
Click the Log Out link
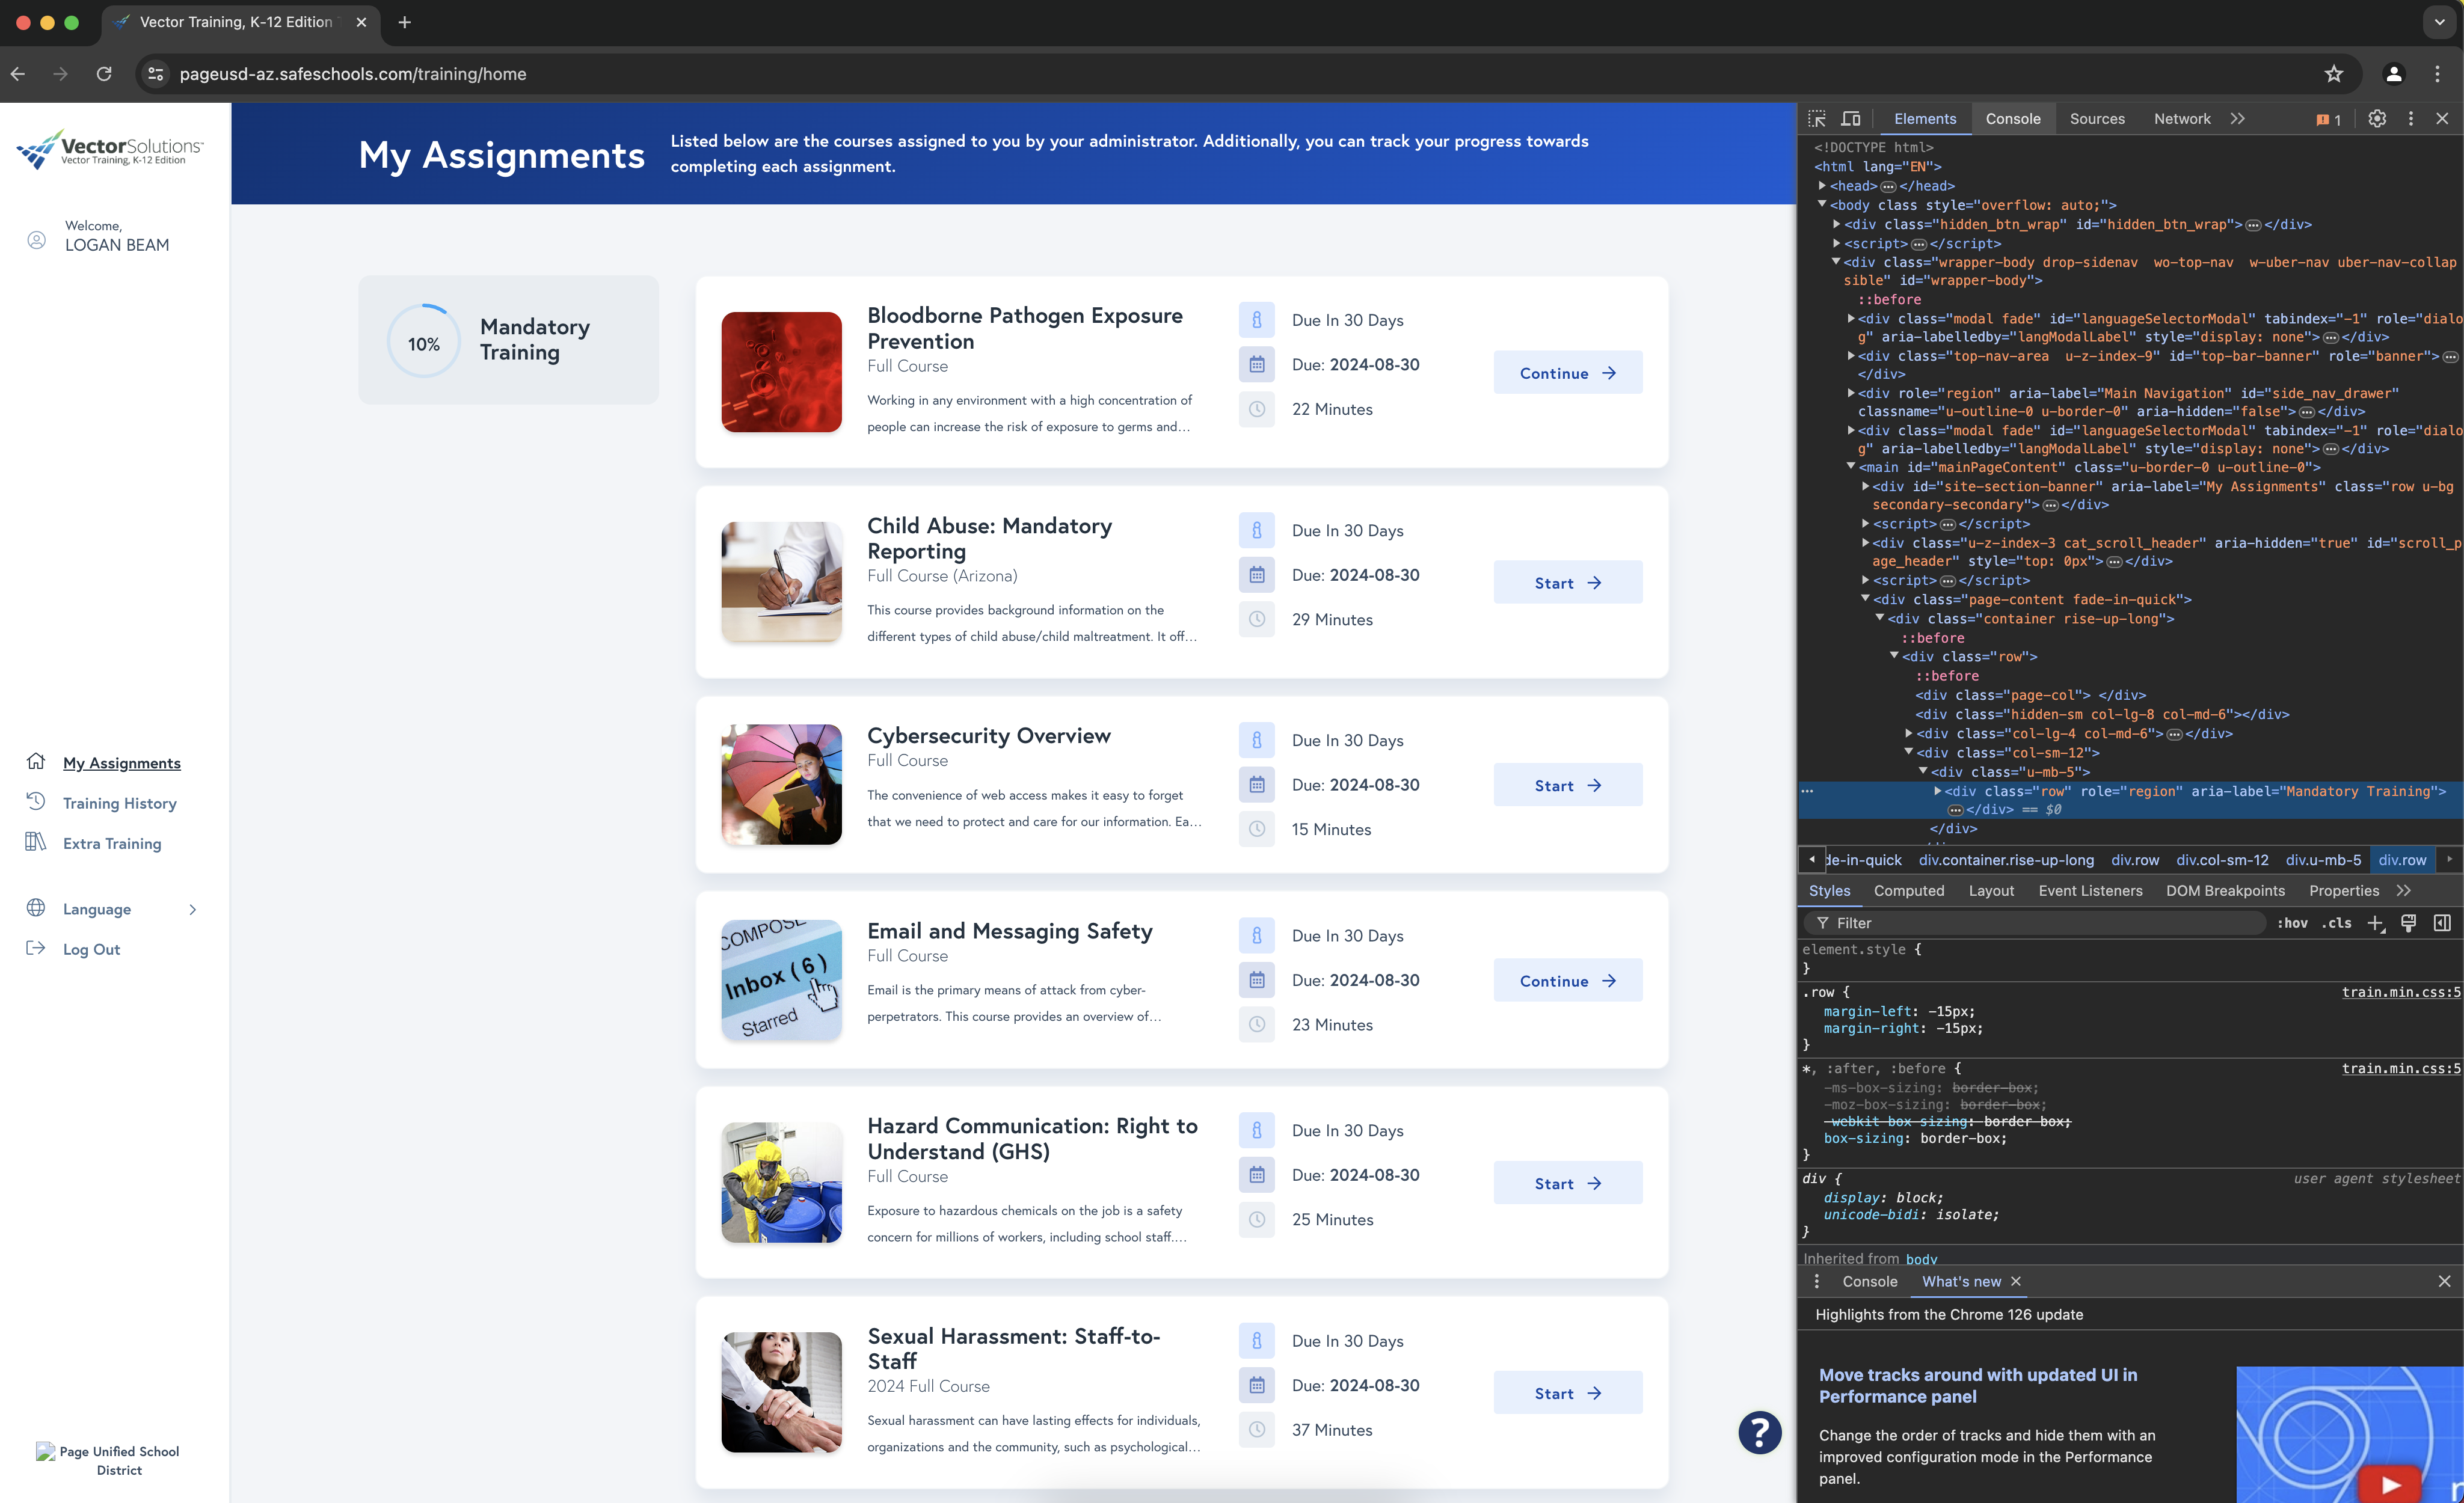point(91,949)
